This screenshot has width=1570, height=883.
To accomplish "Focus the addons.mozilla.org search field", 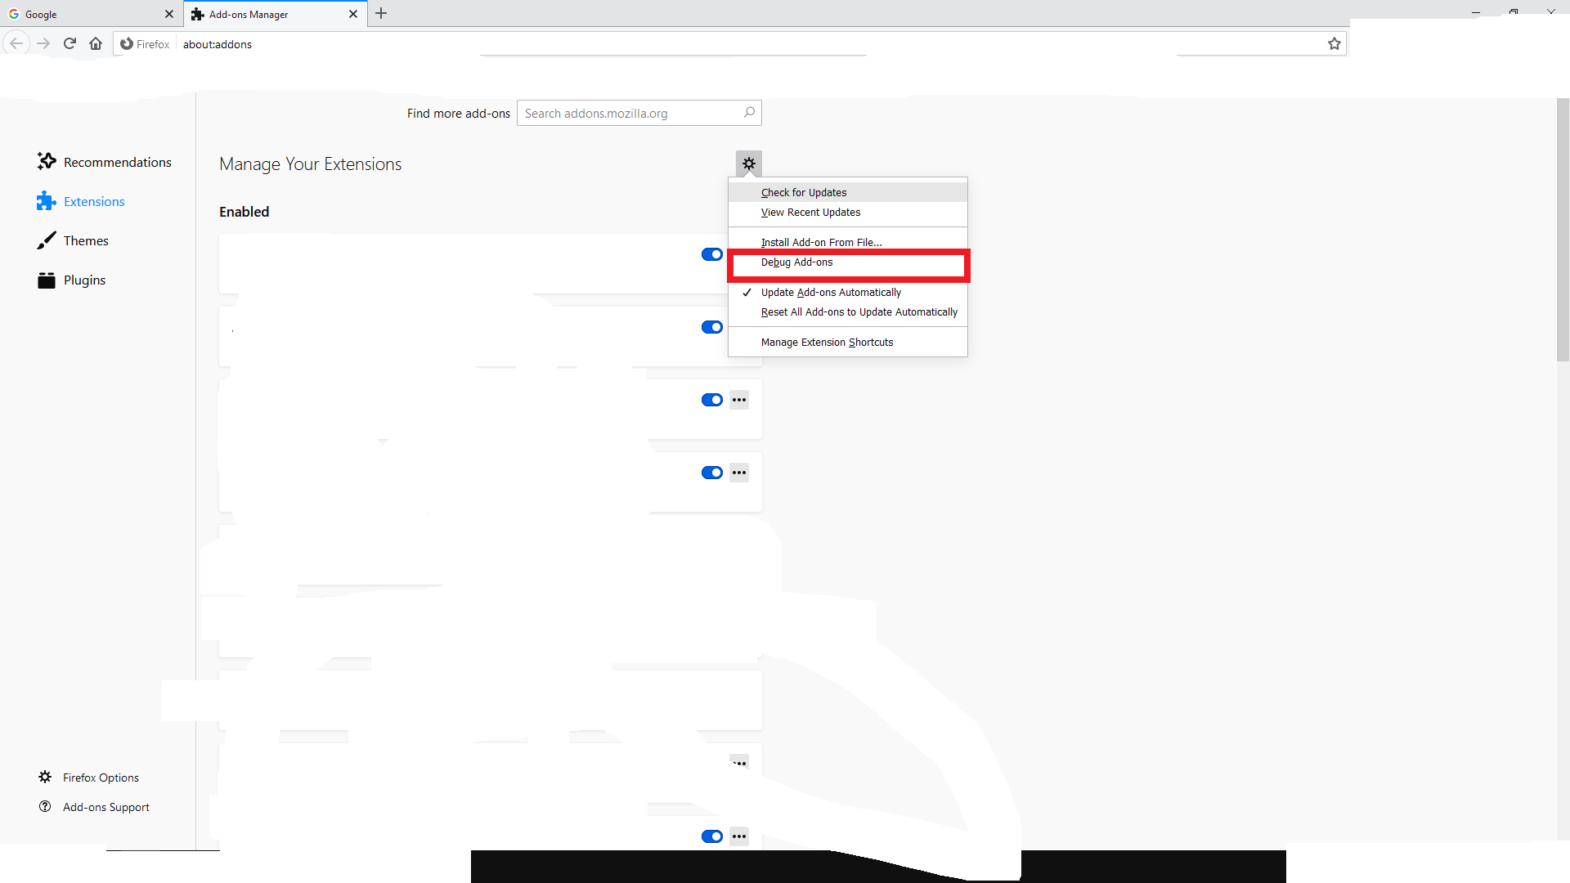I will coord(630,114).
